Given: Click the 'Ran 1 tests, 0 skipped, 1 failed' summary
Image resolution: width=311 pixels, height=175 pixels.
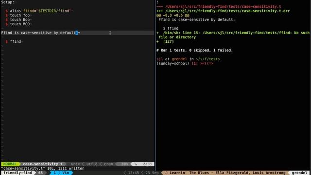Looking at the screenshot, I should pyautogui.click(x=194, y=50).
